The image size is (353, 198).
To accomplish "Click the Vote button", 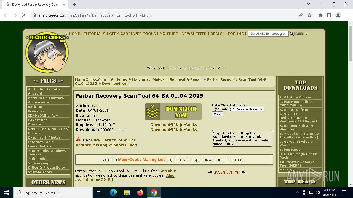I will [217, 114].
